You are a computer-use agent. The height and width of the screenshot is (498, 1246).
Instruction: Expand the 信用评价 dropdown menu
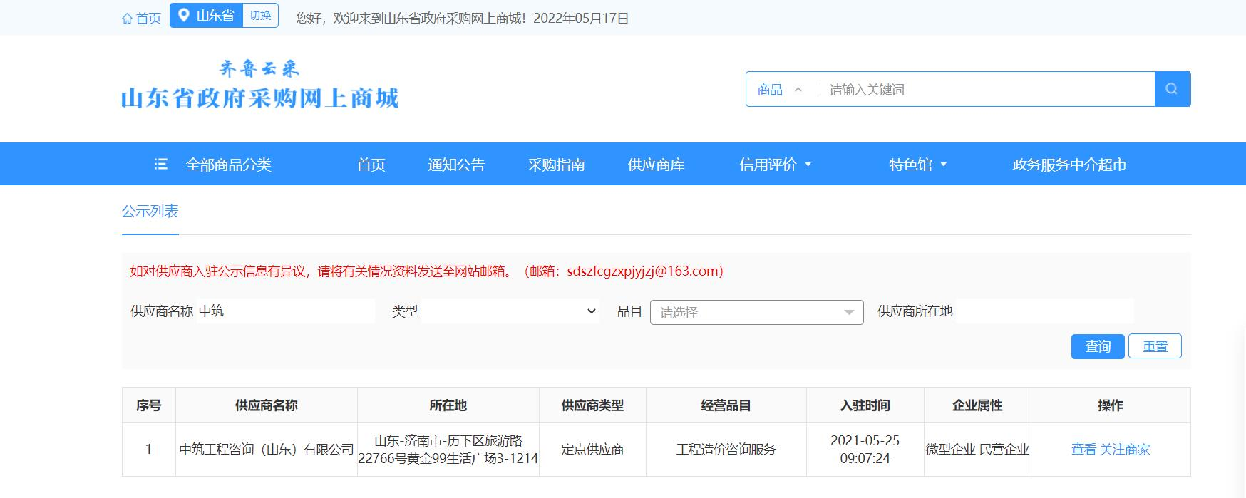click(x=775, y=165)
